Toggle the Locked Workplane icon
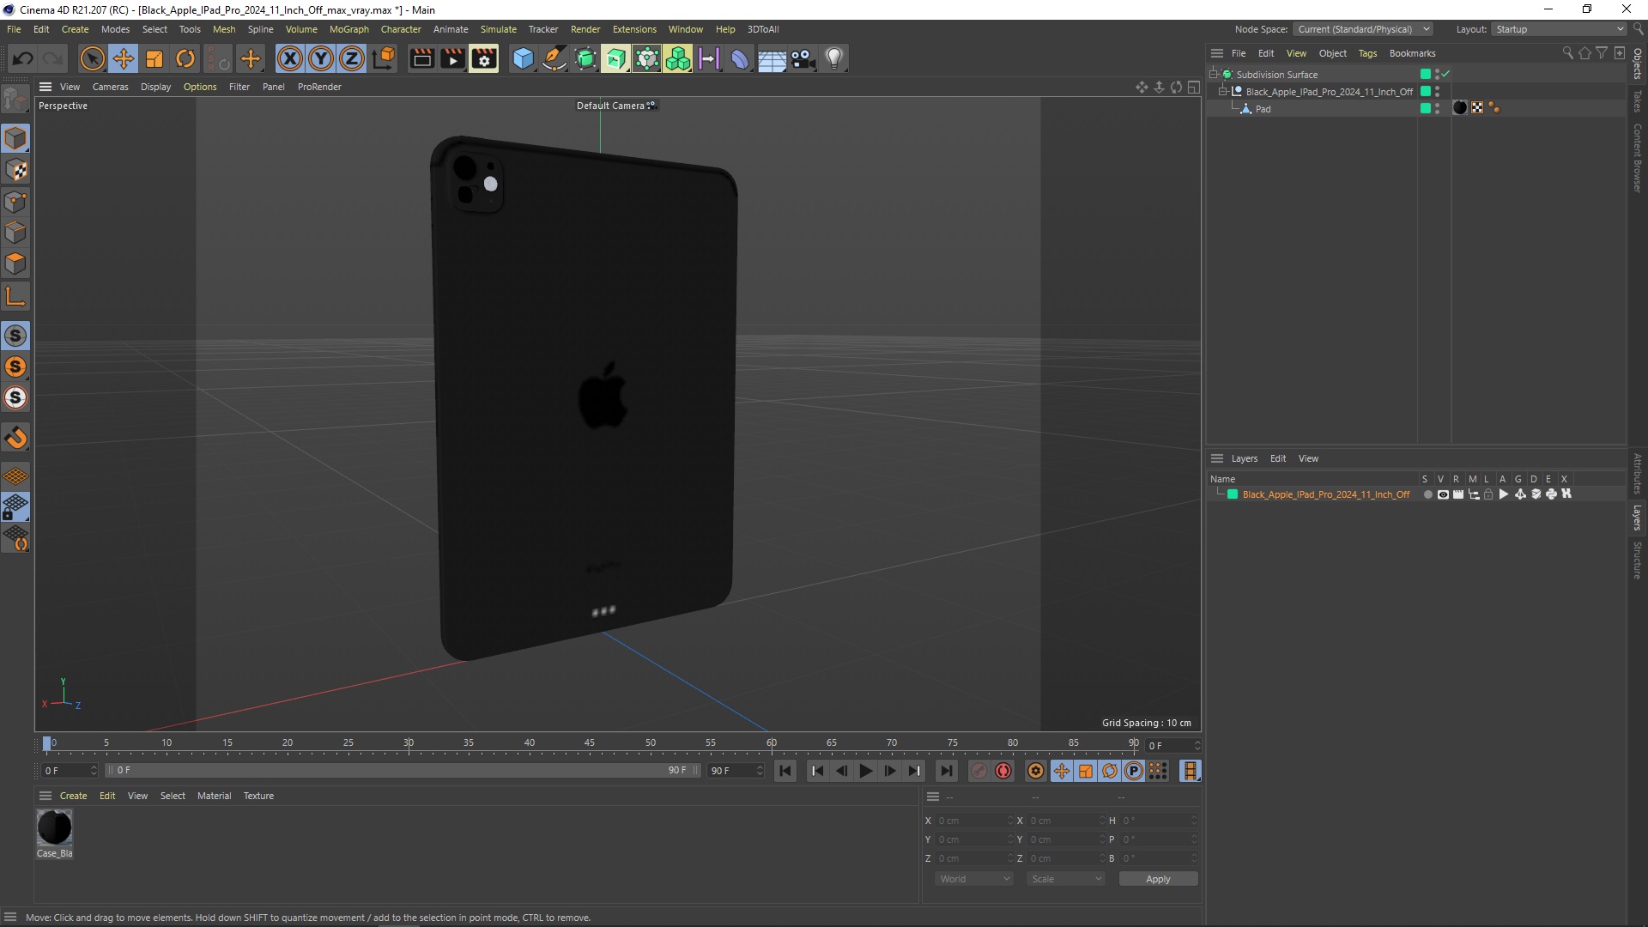 pyautogui.click(x=15, y=507)
